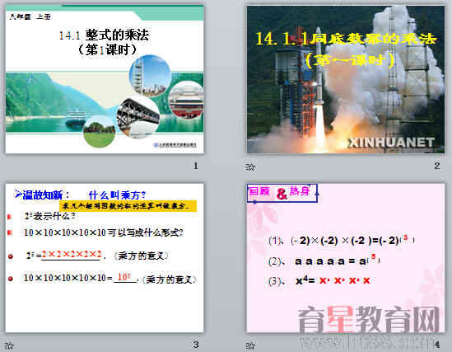Screen dimensions: 452x352
Task: Click the 回顾 & 热身 title box
Action: (282, 193)
